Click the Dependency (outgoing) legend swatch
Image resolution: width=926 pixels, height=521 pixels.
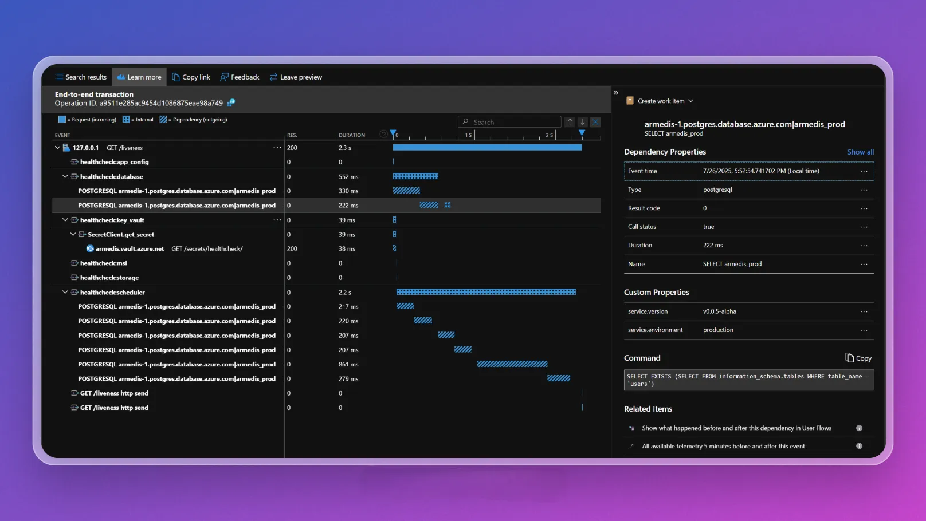click(163, 120)
